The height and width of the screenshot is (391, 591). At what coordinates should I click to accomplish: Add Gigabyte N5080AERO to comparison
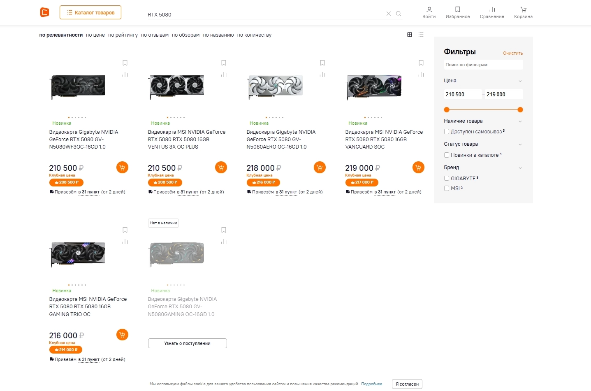(322, 74)
